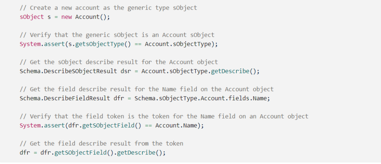
Task: Click "System" in the second assert statement
Action: click(x=31, y=125)
